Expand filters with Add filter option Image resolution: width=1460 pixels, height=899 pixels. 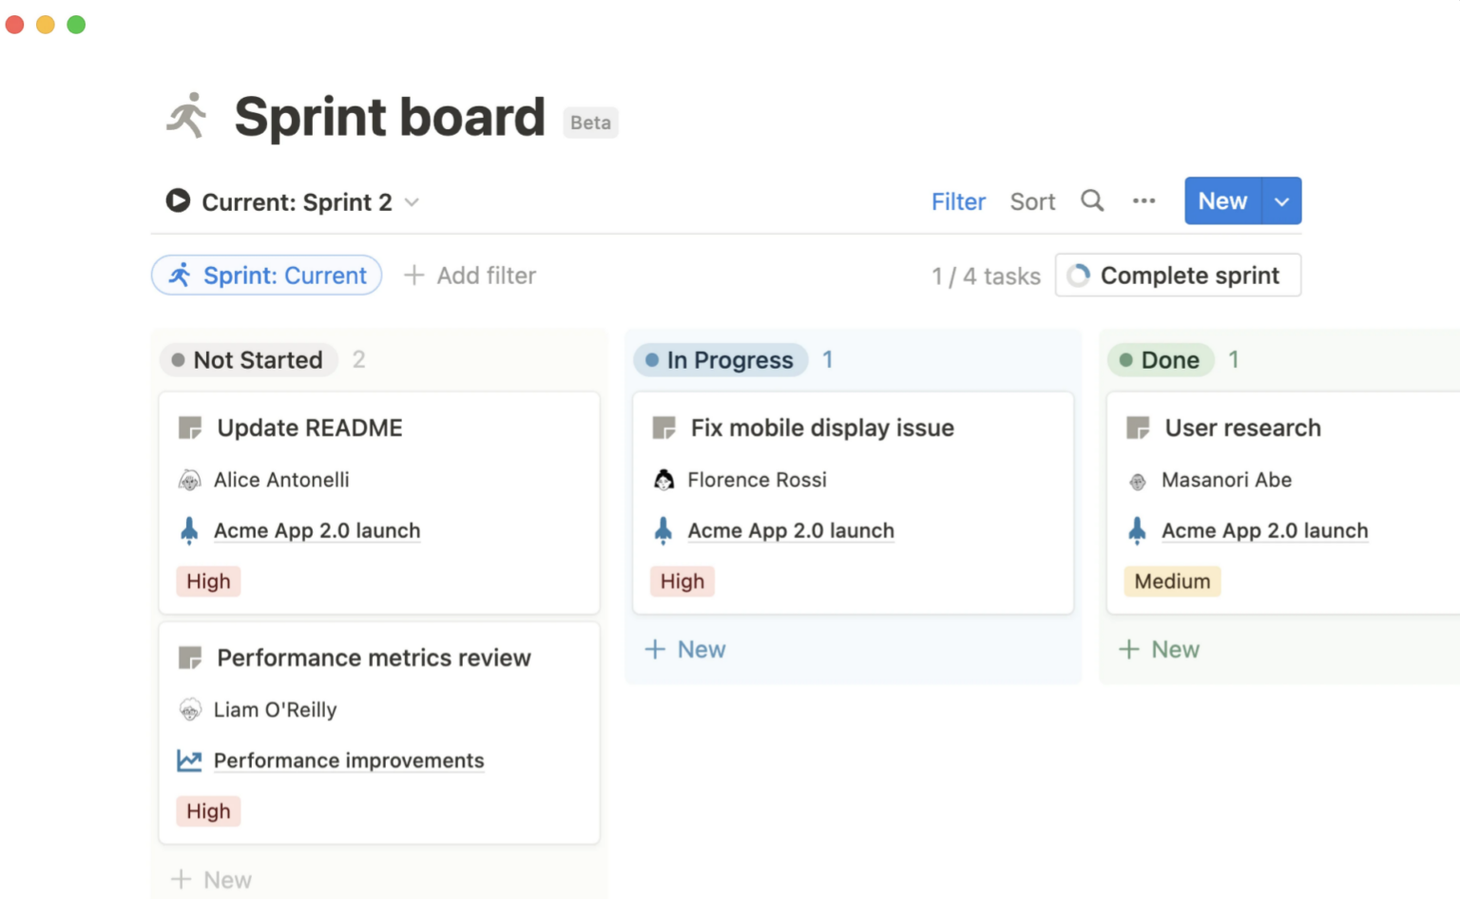470,275
